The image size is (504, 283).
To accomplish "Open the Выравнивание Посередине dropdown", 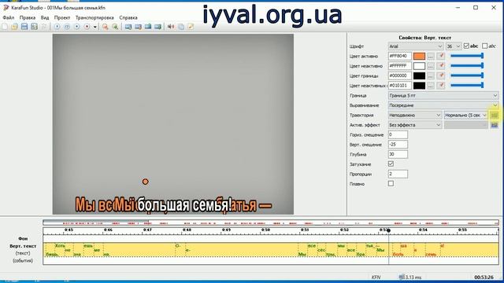I will (x=443, y=105).
